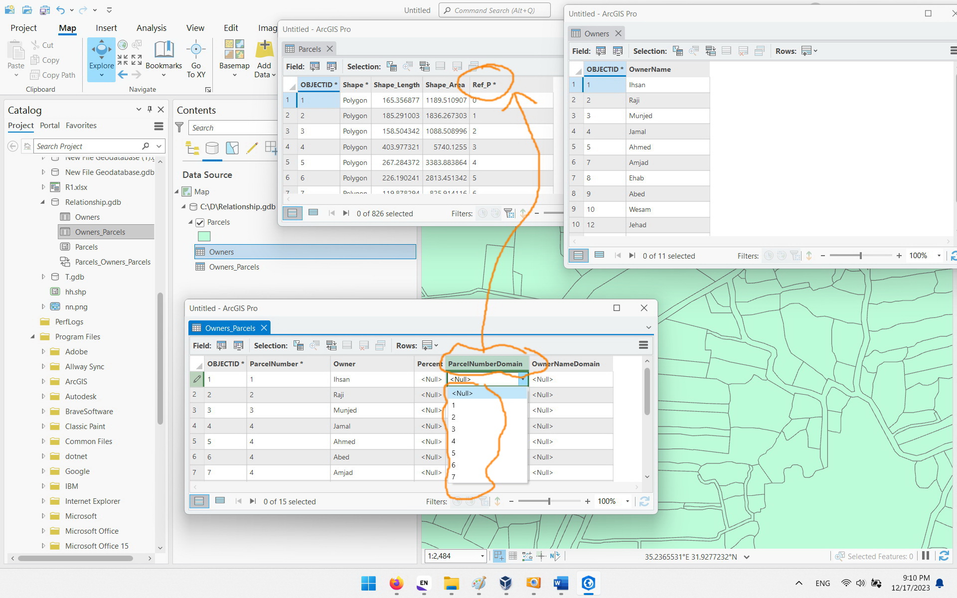Open the ParcelNumberDomain dropdown in row 1

pyautogui.click(x=522, y=379)
